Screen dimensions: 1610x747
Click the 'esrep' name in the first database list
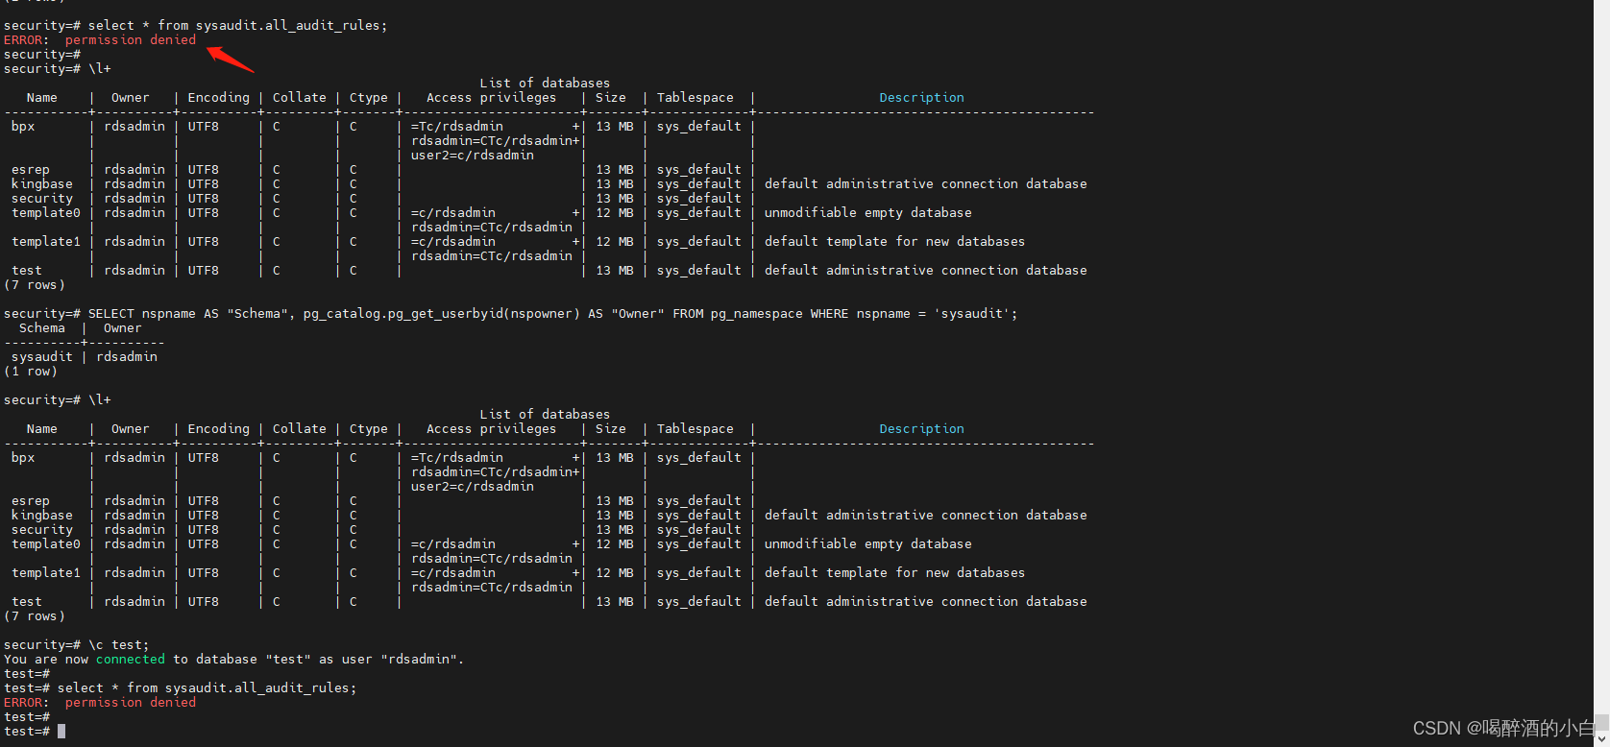pyautogui.click(x=31, y=170)
